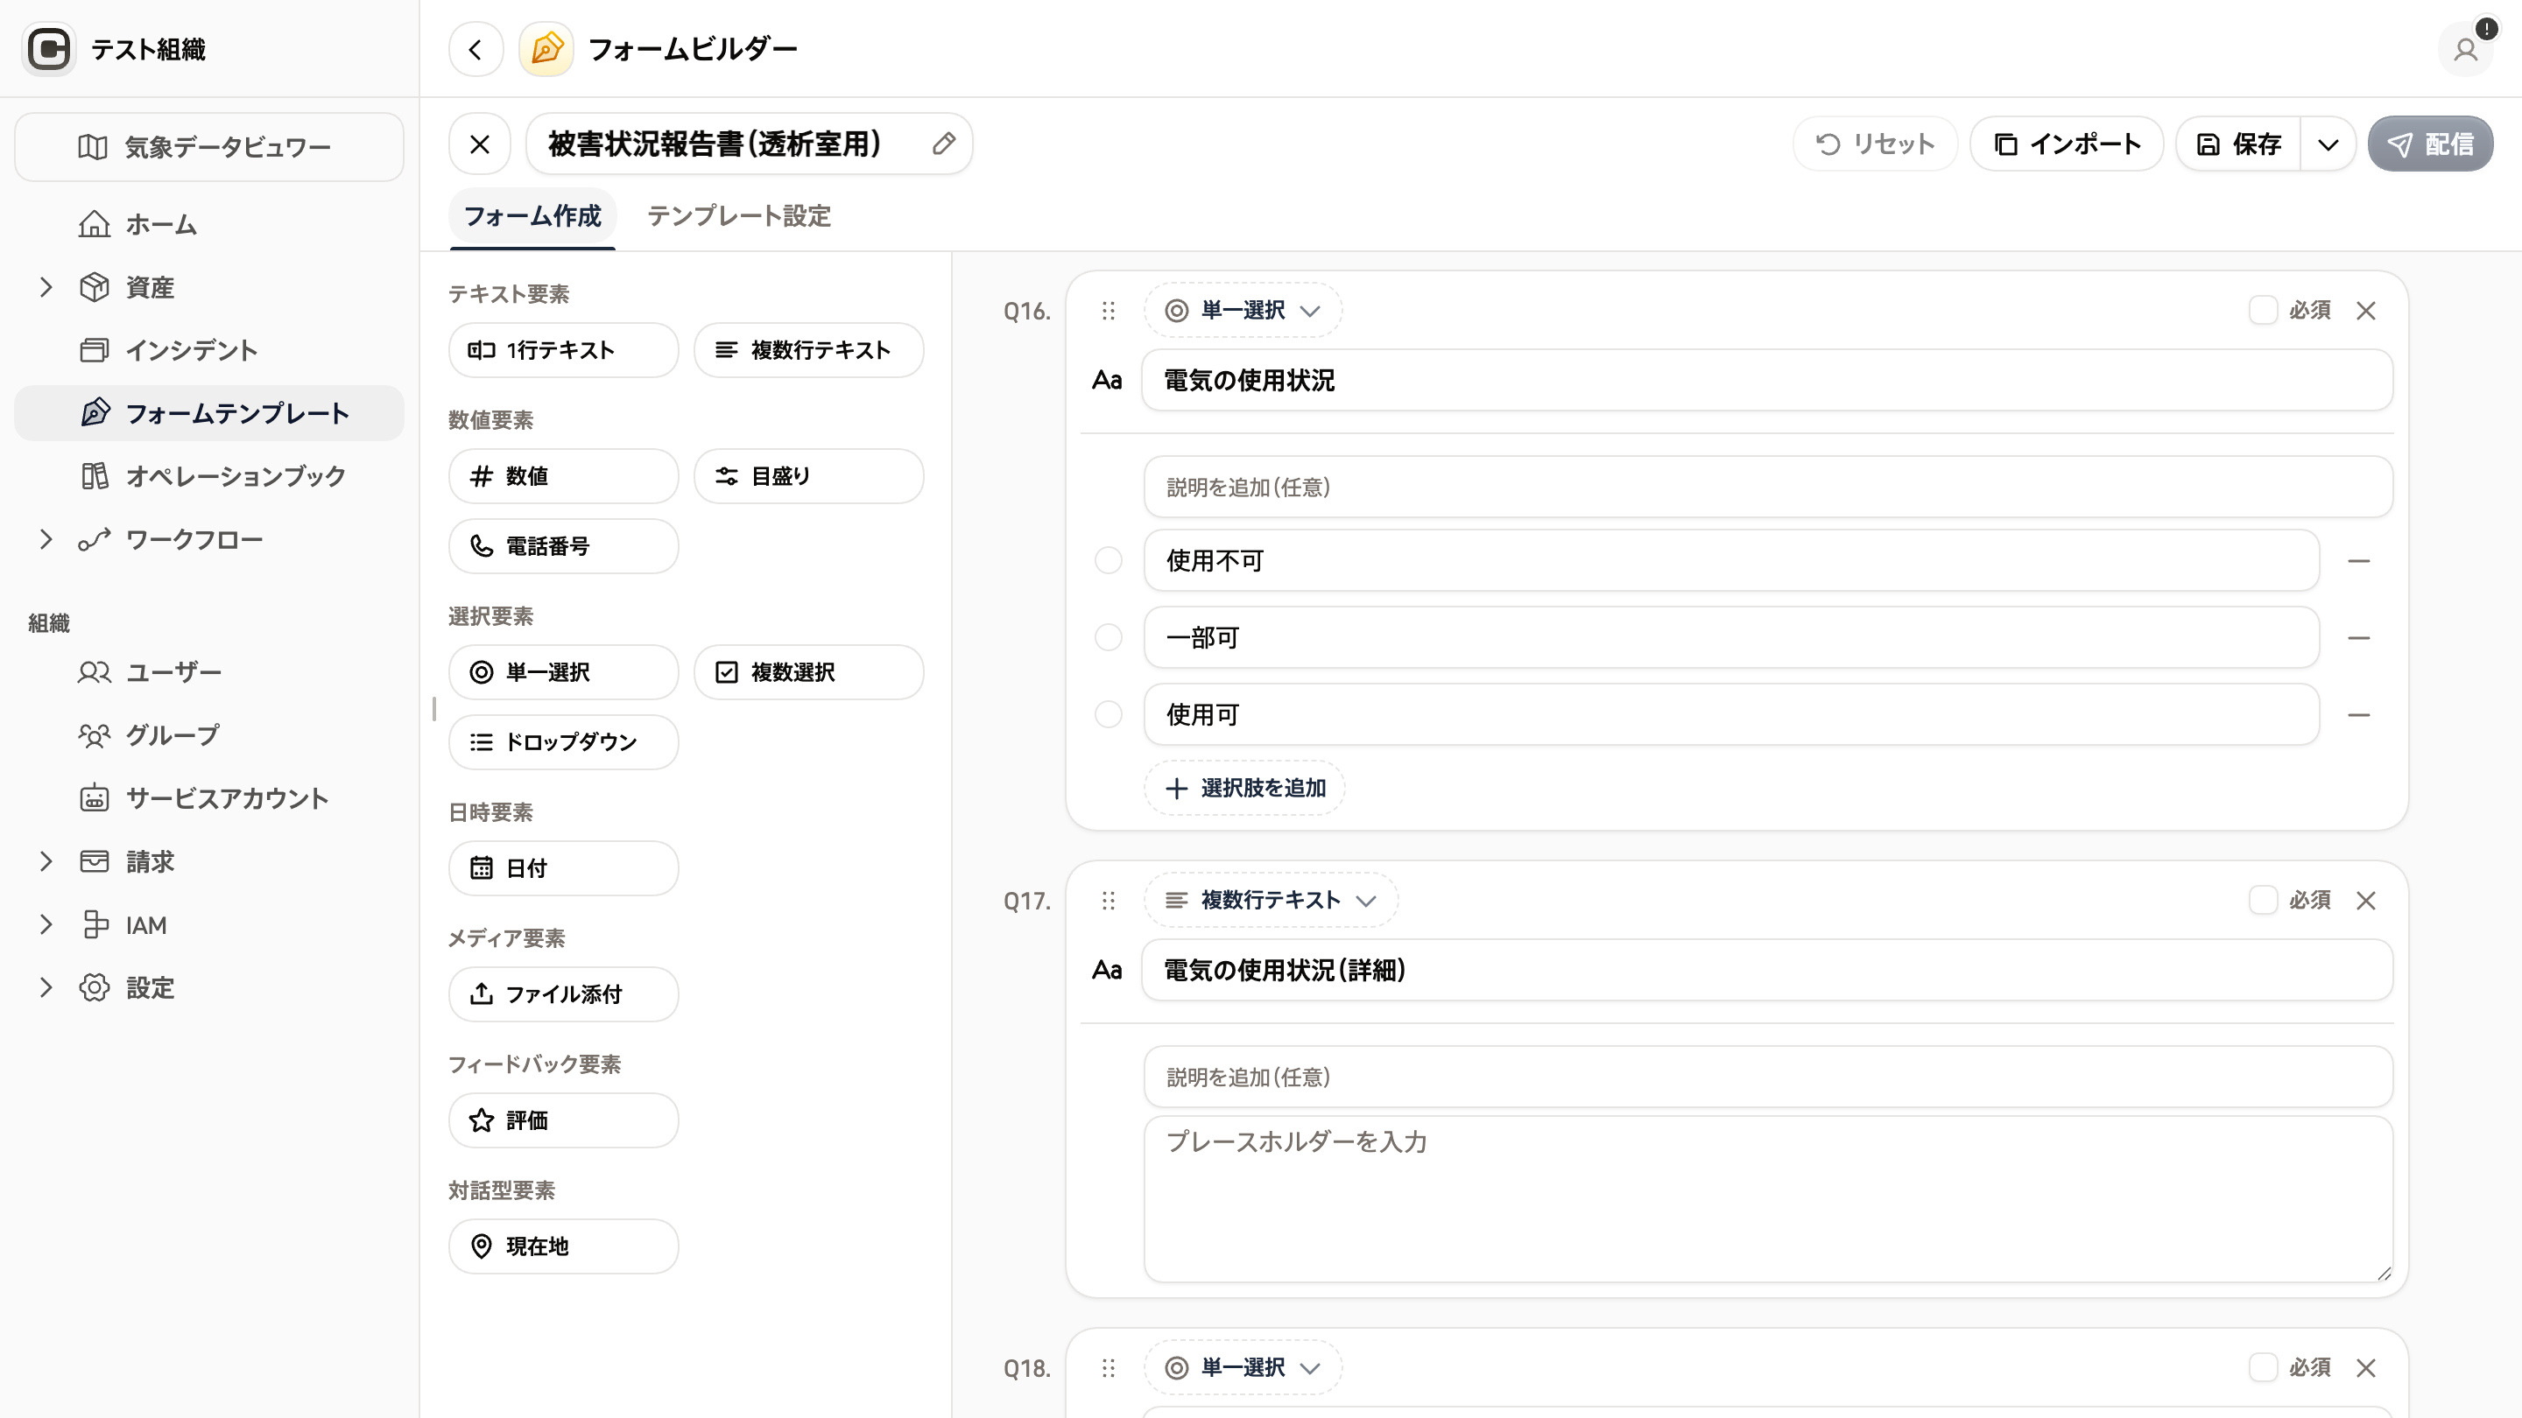Open グループ in the sidebar
Image resolution: width=2522 pixels, height=1418 pixels.
coord(209,736)
